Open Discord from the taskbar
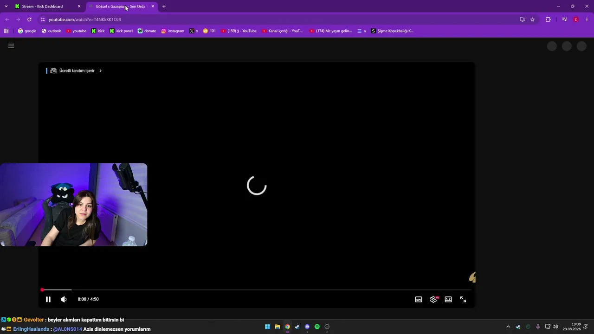The height and width of the screenshot is (334, 594). tap(307, 327)
